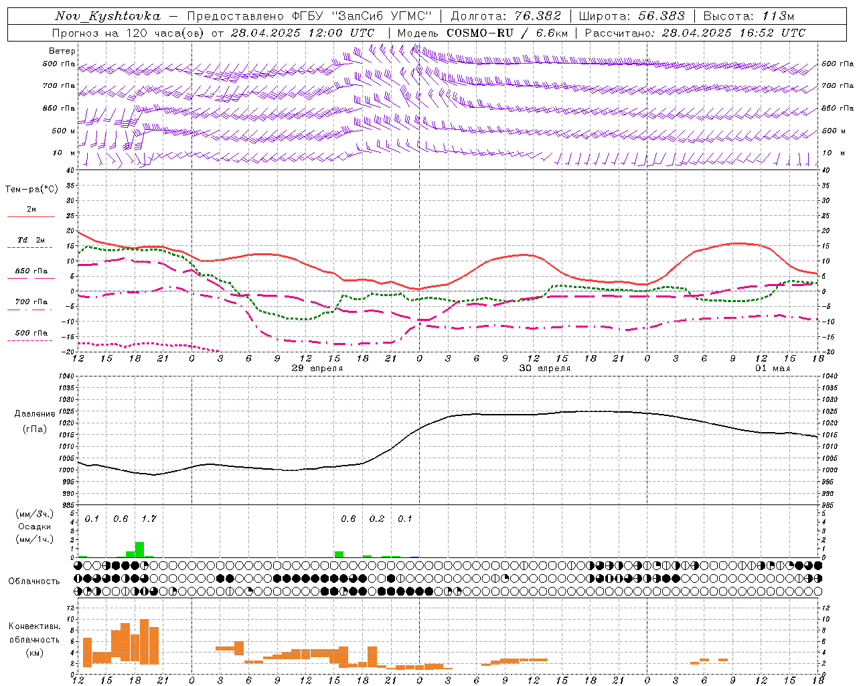
Task: Click the '(мм/3ч.)' precipitation unit label
Action: 35,514
